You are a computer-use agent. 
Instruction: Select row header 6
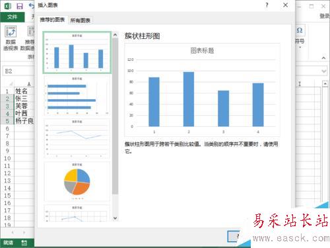click(7, 128)
